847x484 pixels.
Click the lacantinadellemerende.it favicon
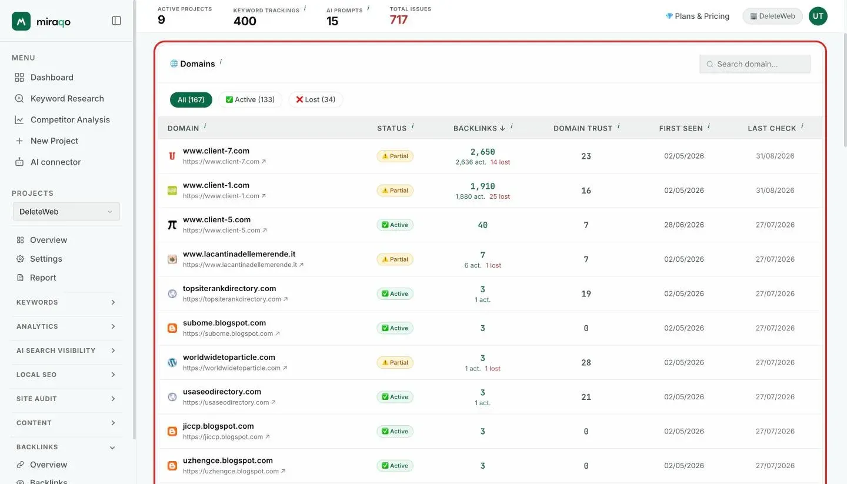coord(172,259)
